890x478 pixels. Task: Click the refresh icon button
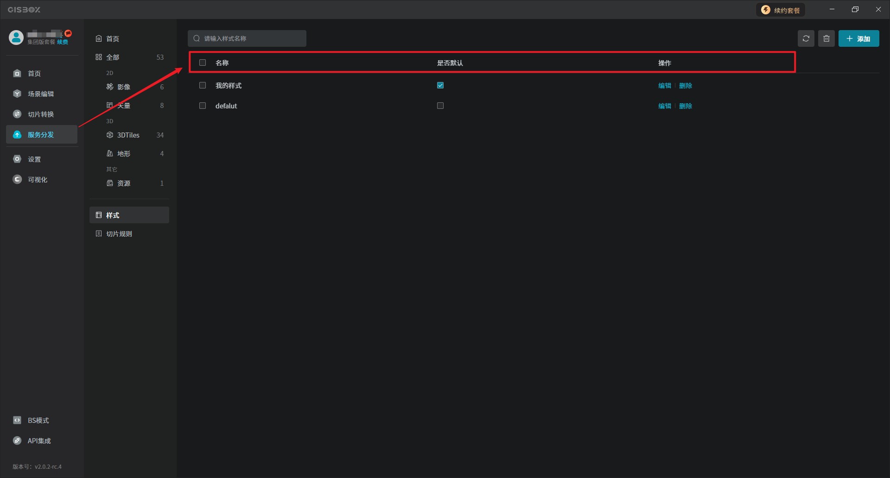pos(806,38)
